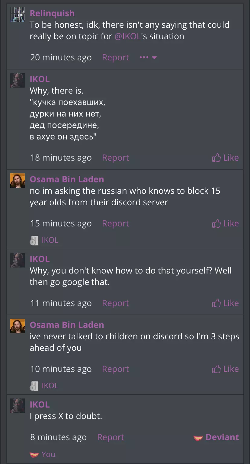Viewport: 250px width, 464px height.
Task: Click Relinquish's avatar thumbnail
Action: (18, 14)
